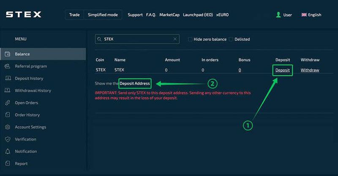Open Referral program icon in menu
The image size is (338, 176).
[8, 66]
